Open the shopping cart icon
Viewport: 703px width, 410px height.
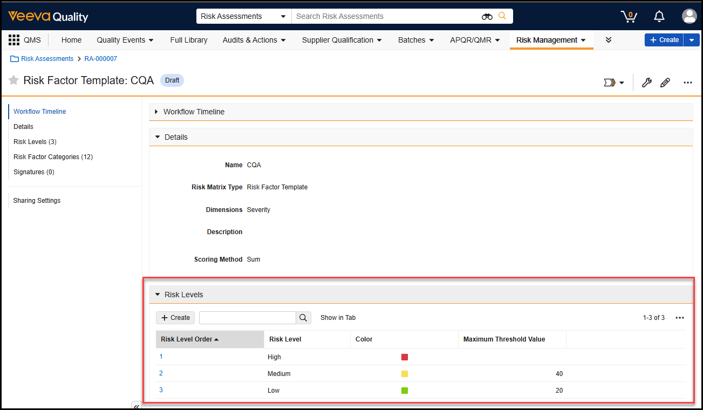(x=629, y=16)
